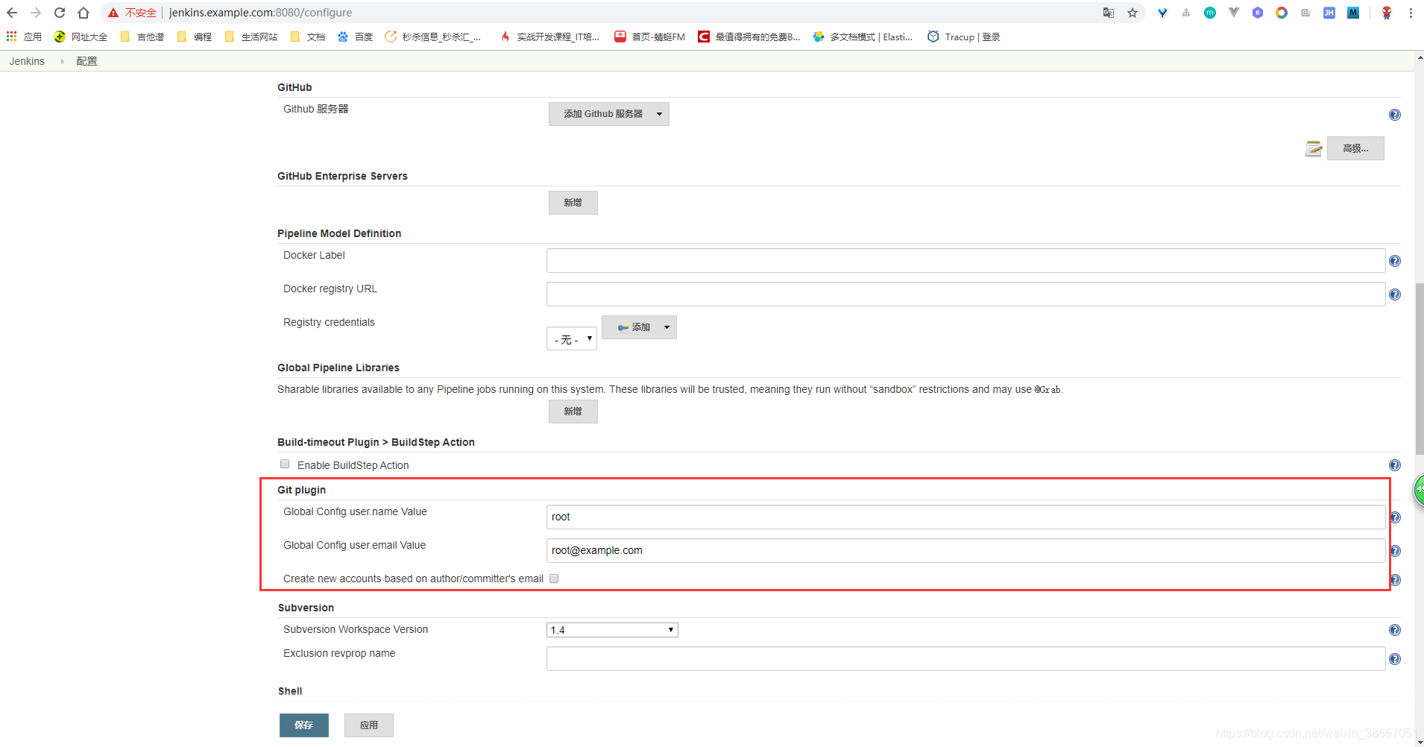The image size is (1424, 747).
Task: Open the 添加 credentials dropdown button
Action: coord(639,327)
